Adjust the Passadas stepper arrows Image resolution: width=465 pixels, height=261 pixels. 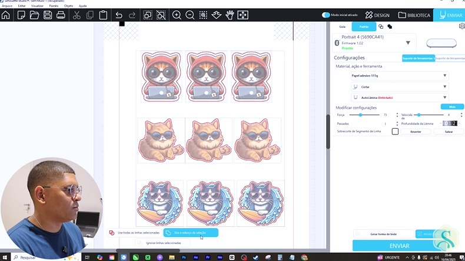pyautogui.click(x=397, y=123)
